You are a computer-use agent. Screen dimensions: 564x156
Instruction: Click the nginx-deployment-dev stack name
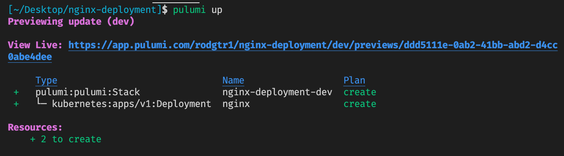pyautogui.click(x=277, y=92)
